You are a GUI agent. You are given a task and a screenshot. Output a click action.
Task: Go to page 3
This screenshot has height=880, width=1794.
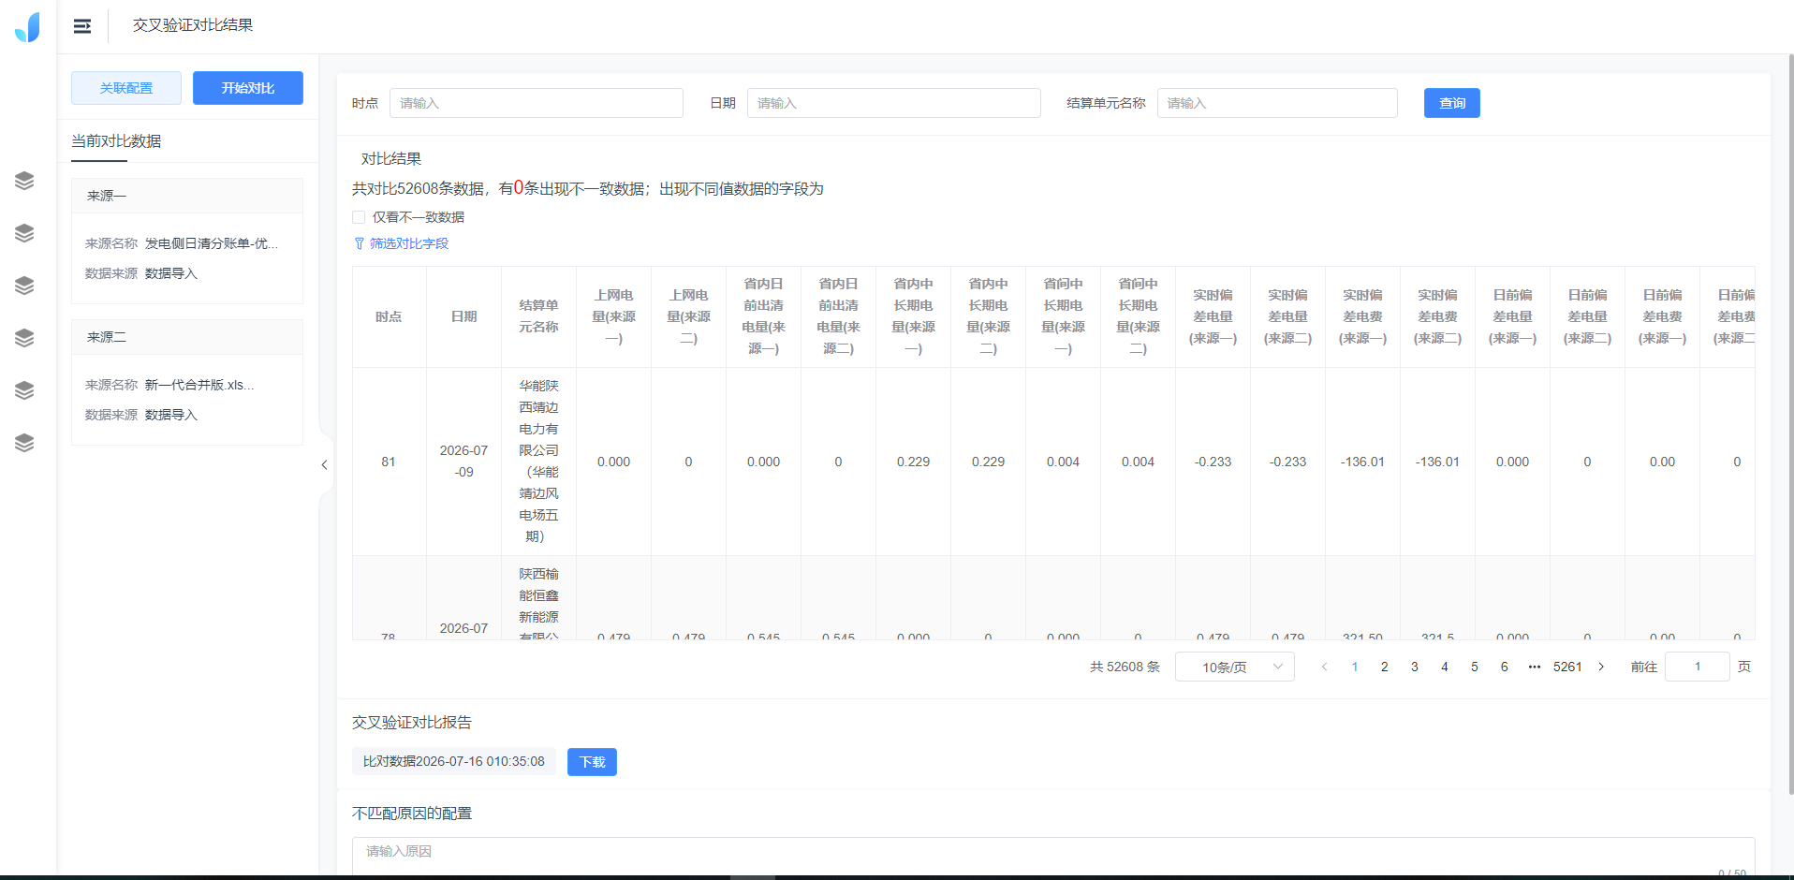(1414, 667)
